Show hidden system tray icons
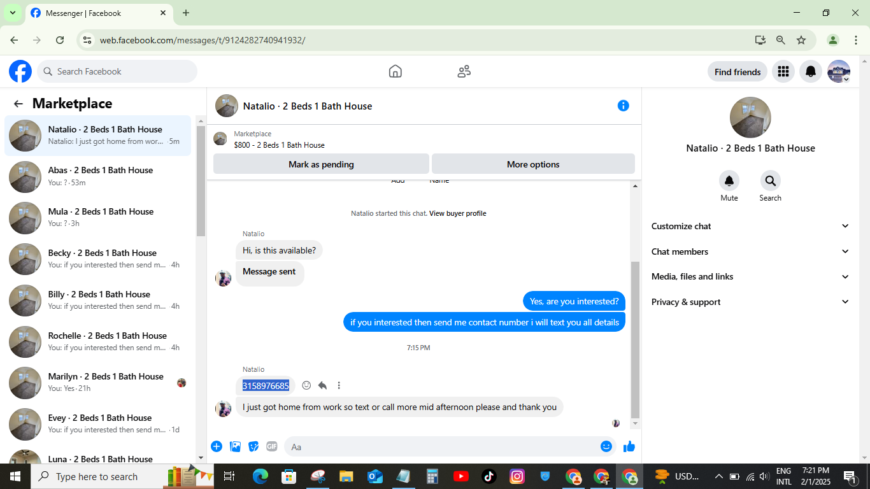Viewport: 870px width, 489px height. [x=719, y=476]
